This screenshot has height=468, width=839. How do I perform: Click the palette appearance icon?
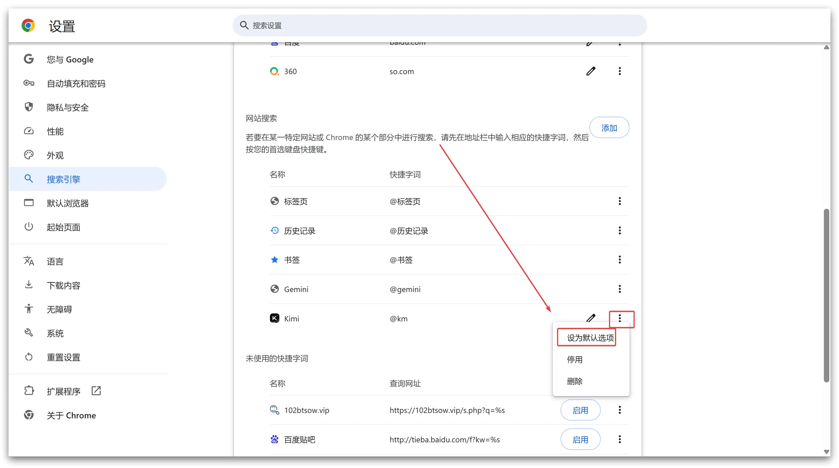point(29,155)
